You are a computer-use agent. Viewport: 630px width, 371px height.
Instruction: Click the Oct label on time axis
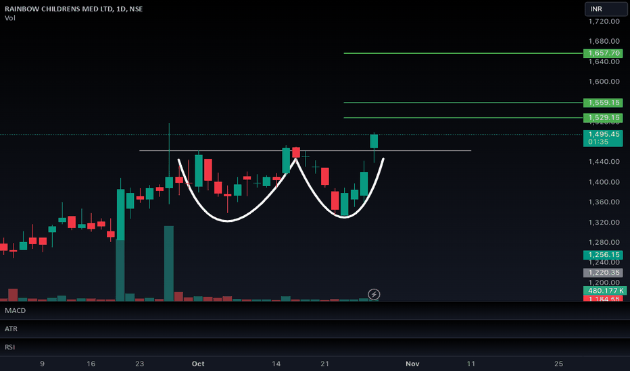pyautogui.click(x=198, y=364)
